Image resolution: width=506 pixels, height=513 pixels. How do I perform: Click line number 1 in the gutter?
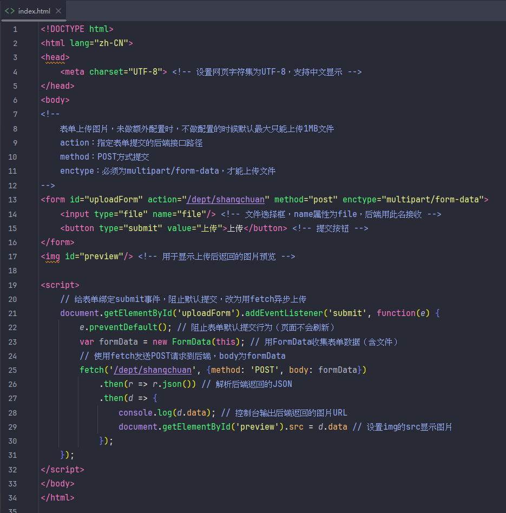15,29
